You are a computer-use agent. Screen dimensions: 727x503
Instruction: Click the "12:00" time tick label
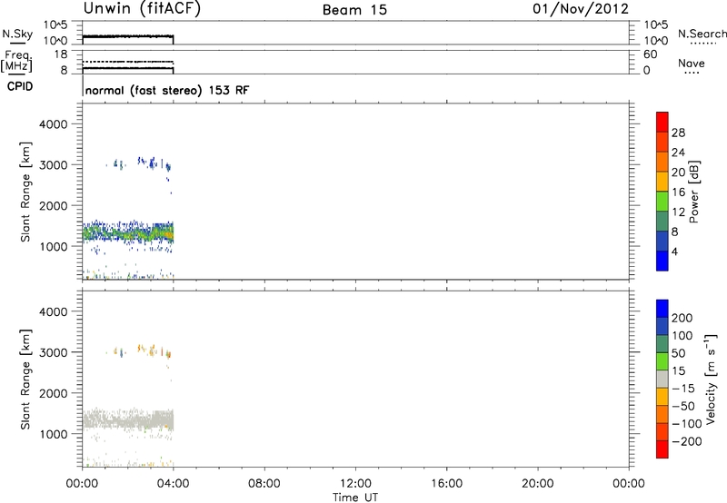point(355,484)
